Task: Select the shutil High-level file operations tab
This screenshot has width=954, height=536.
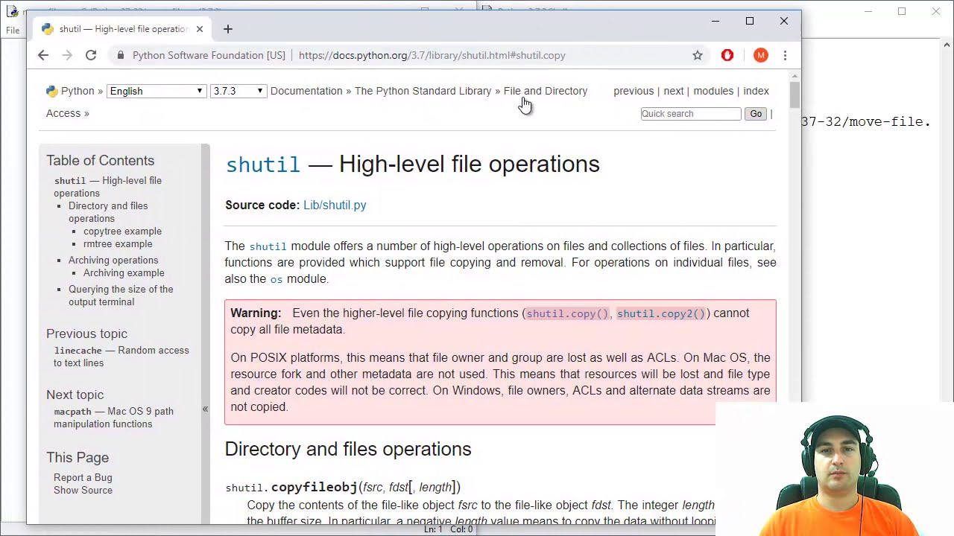Action: click(x=124, y=29)
